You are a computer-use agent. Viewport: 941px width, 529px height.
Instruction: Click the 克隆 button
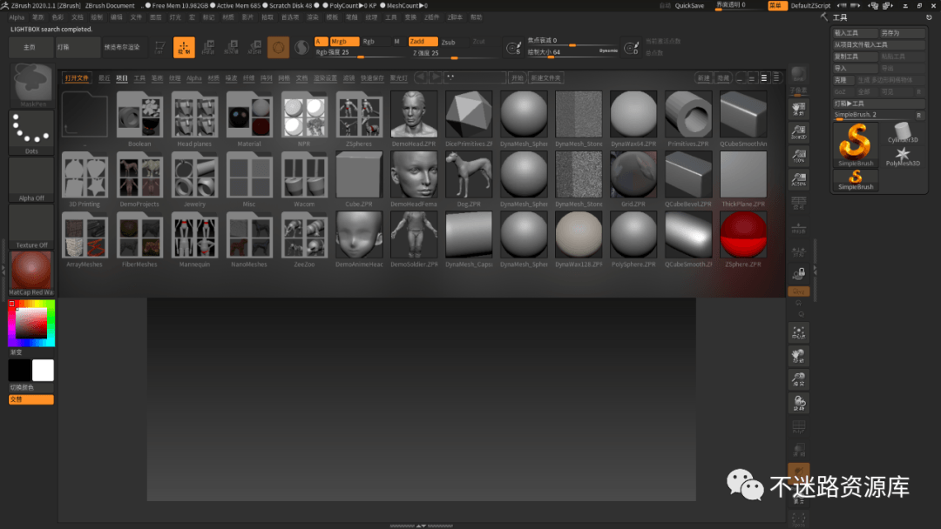point(843,80)
